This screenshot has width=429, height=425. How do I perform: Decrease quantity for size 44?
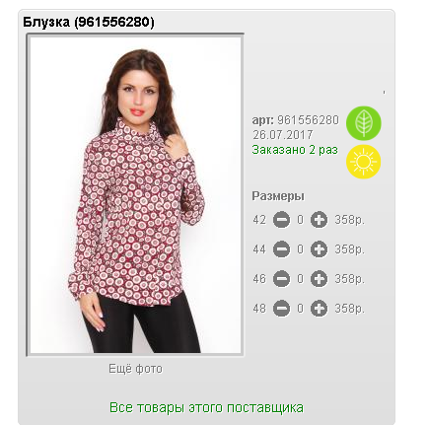pos(282,249)
